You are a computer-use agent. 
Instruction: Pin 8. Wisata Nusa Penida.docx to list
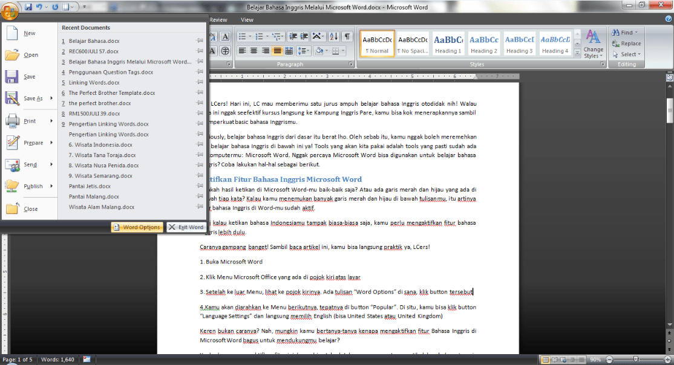point(200,165)
